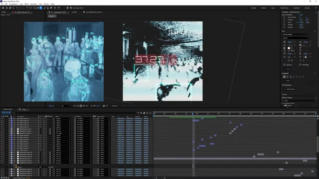
Task: Click the white fill color swatch
Action: [x=289, y=48]
